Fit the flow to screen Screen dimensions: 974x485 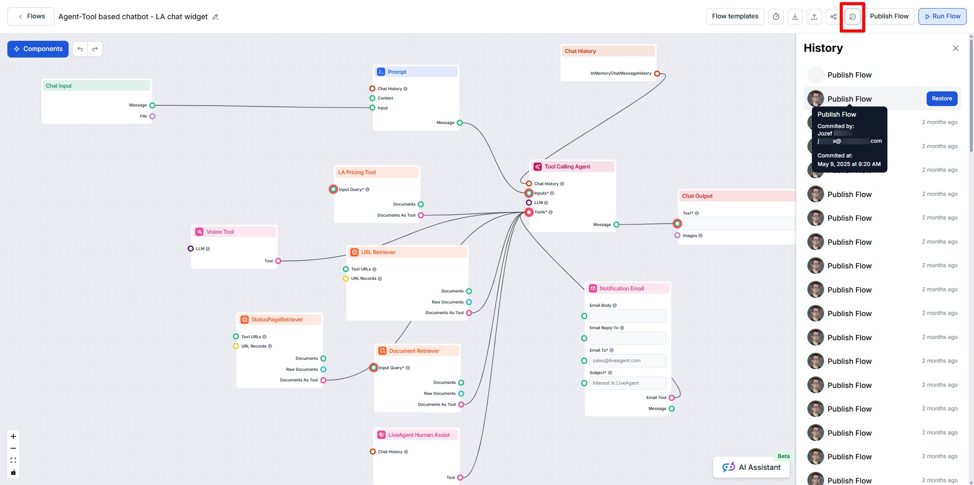click(x=13, y=460)
